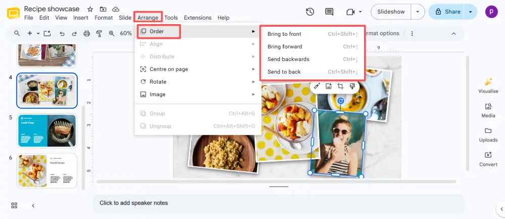Click the redo arrow icon
Screen dimensions: 505x219
(x=74, y=33)
